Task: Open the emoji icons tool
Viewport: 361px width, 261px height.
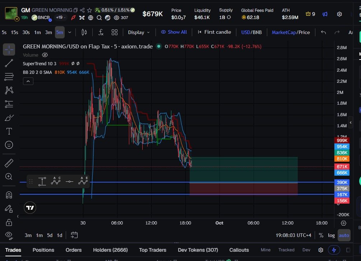Action: tap(9, 145)
